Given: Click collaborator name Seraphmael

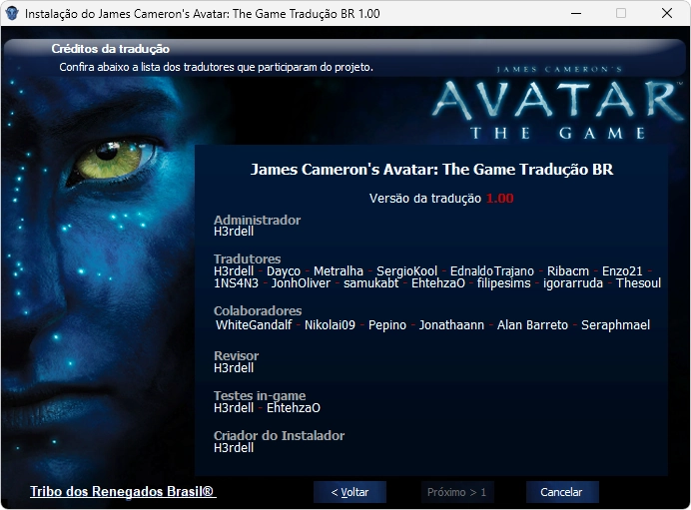Looking at the screenshot, I should [616, 325].
